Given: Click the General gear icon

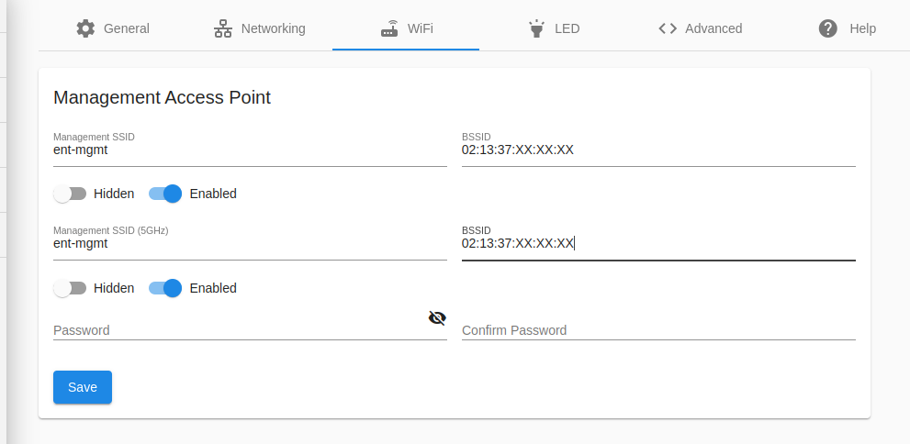Looking at the screenshot, I should point(85,28).
